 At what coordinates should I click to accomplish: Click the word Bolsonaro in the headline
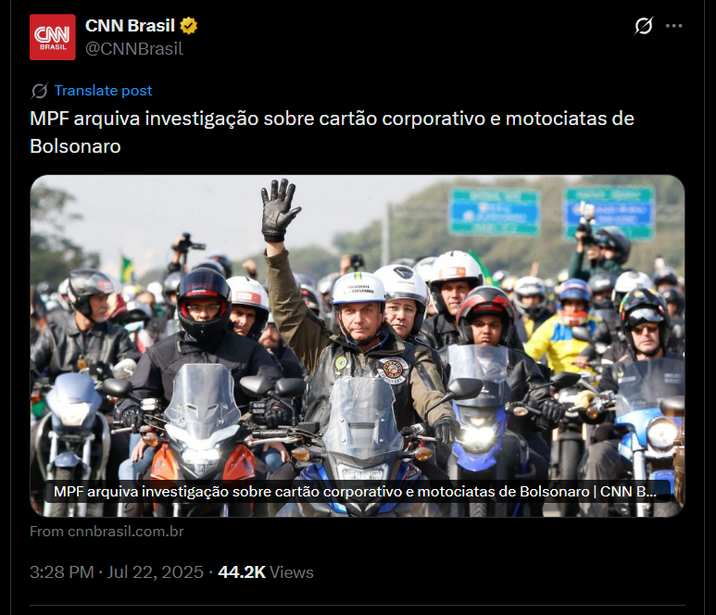[x=75, y=146]
